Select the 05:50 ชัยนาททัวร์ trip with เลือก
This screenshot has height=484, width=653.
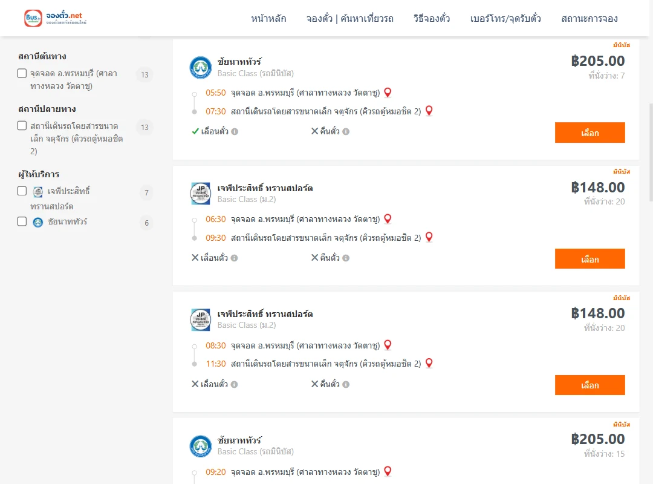point(590,132)
